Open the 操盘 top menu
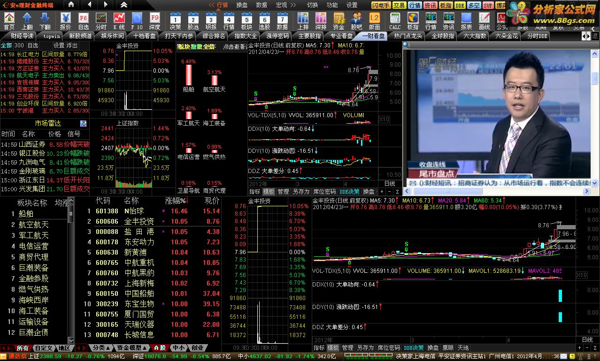This screenshot has height=361, width=600. pyautogui.click(x=242, y=5)
